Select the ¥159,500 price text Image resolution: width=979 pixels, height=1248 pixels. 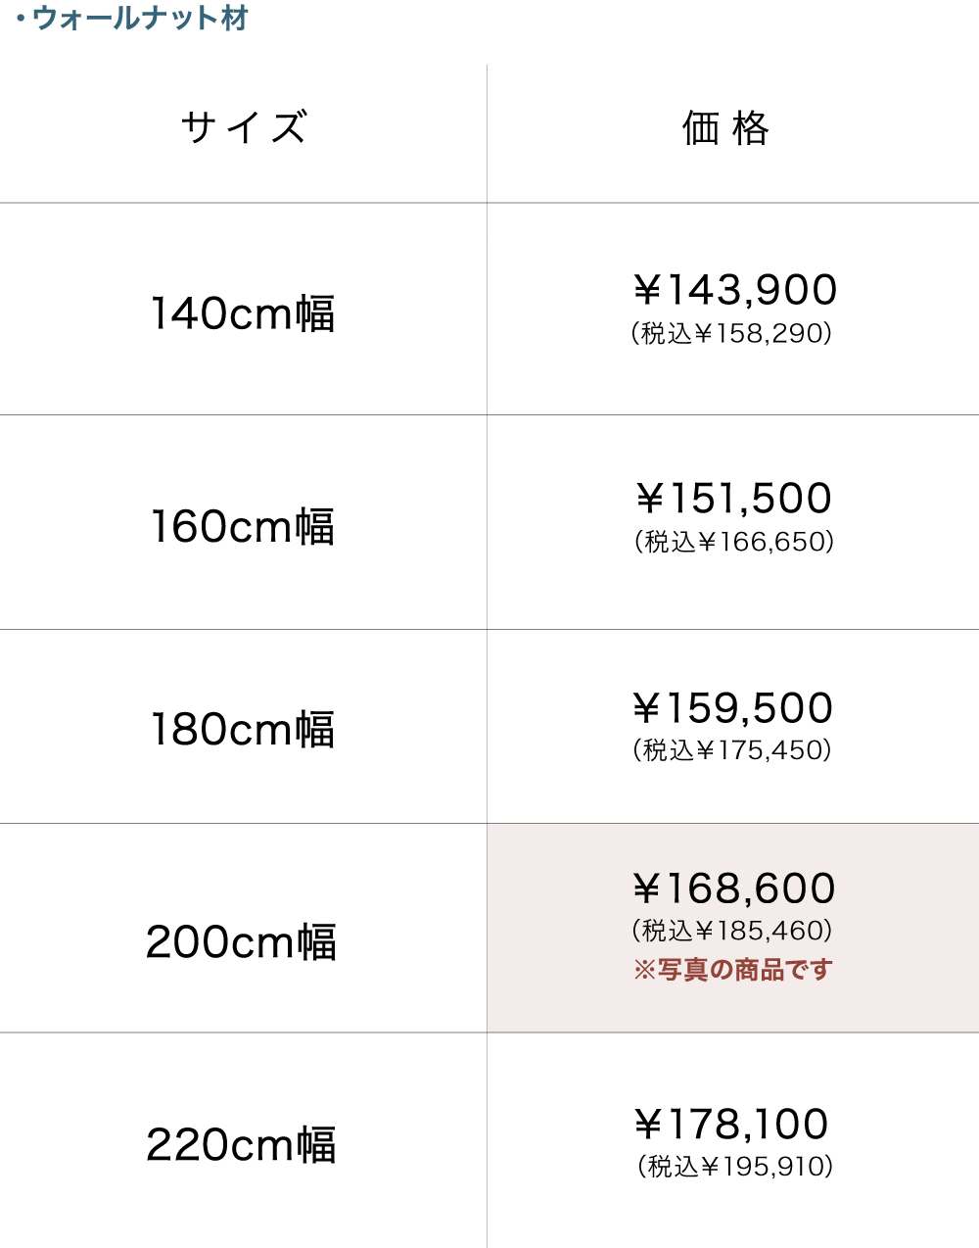click(733, 708)
